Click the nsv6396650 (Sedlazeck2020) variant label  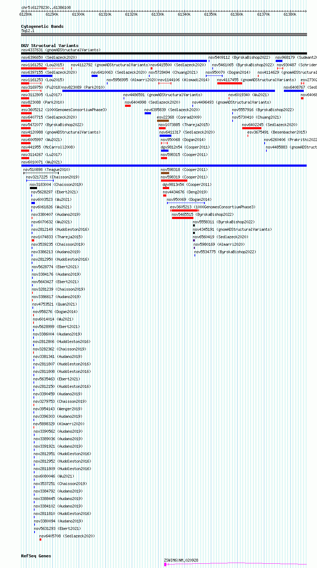[x=49, y=57]
